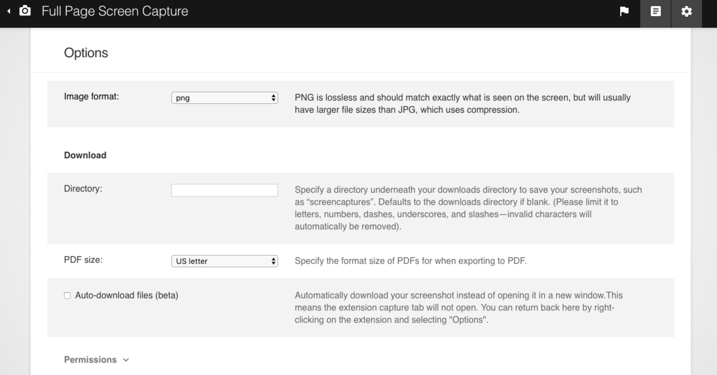
Task: Open the flag icon in header
Action: [x=624, y=11]
